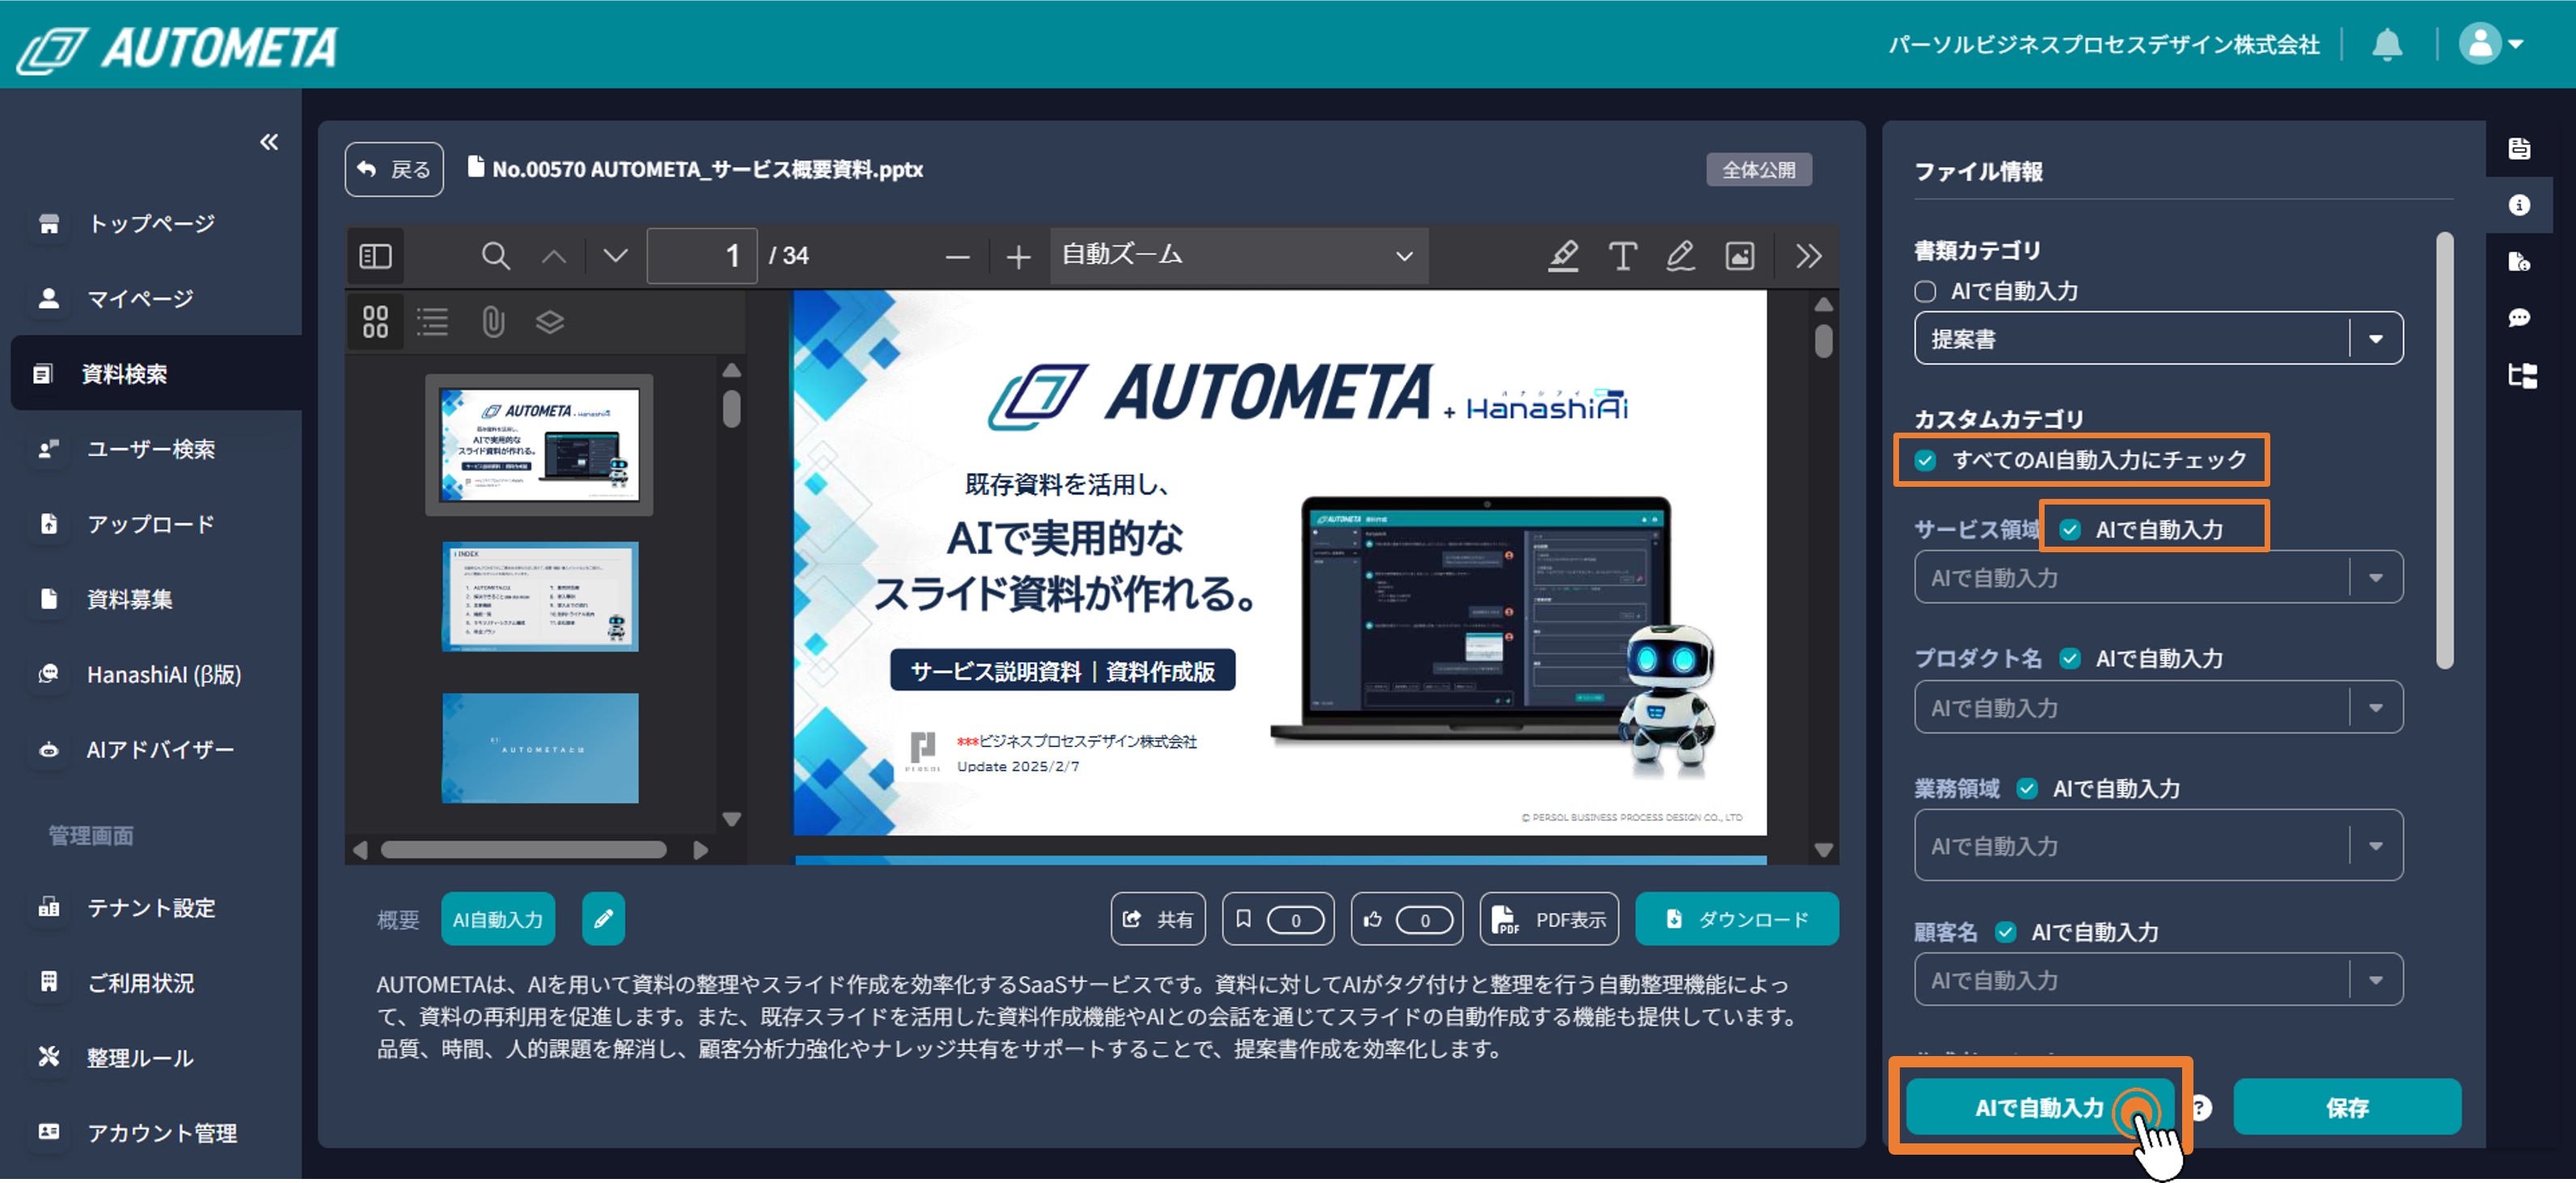The image size is (2576, 1183).
Task: Edit the summary with pencil icon
Action: point(603,919)
